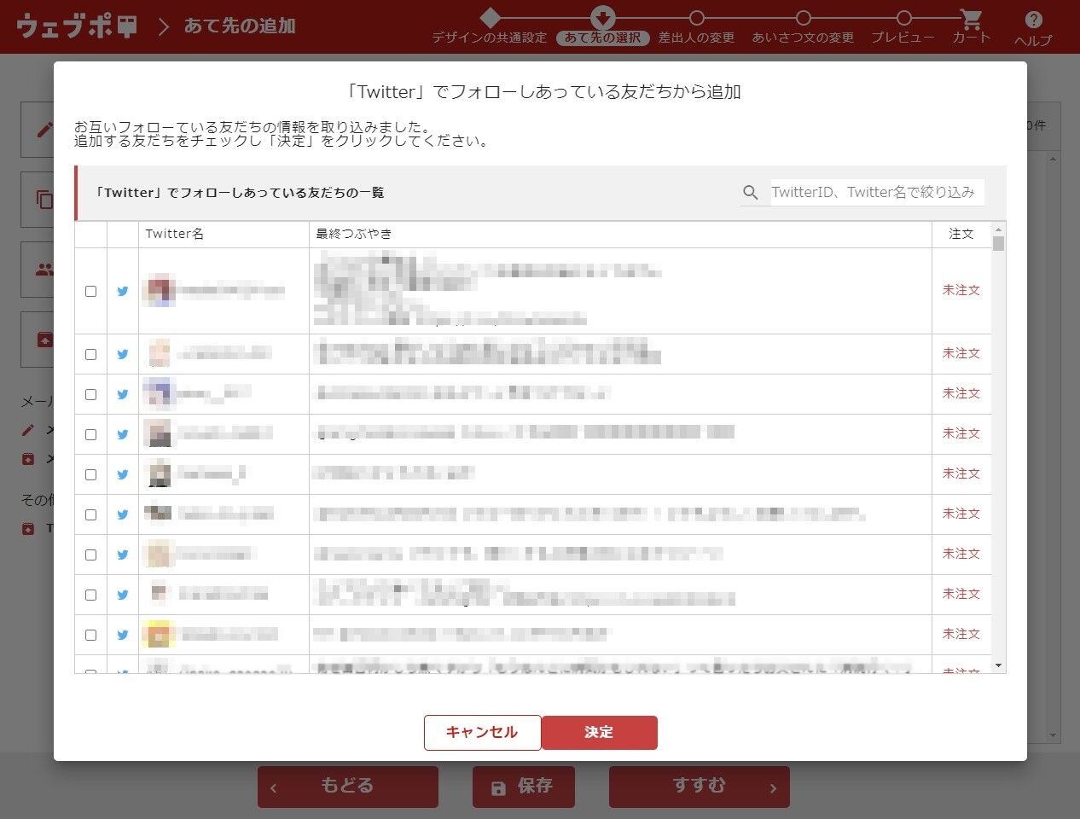Click the friend list scroll up arrow
Viewport: 1080px width, 819px height.
tap(999, 229)
